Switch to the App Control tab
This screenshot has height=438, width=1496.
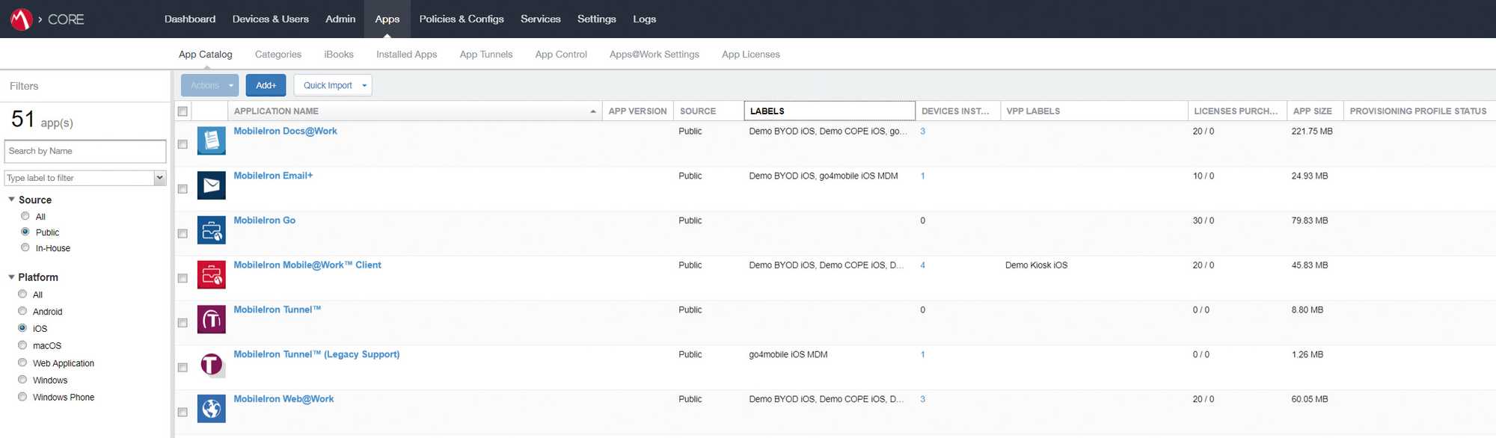[x=561, y=55]
